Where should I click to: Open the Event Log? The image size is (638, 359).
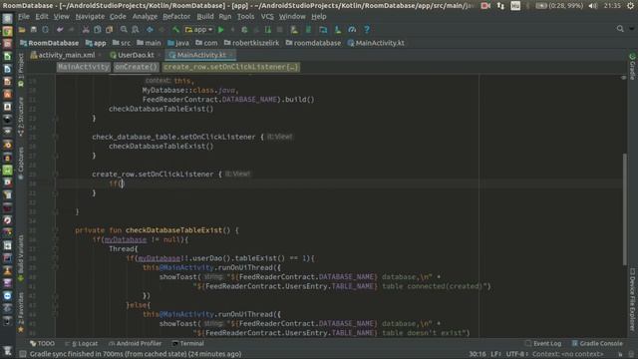pos(543,343)
